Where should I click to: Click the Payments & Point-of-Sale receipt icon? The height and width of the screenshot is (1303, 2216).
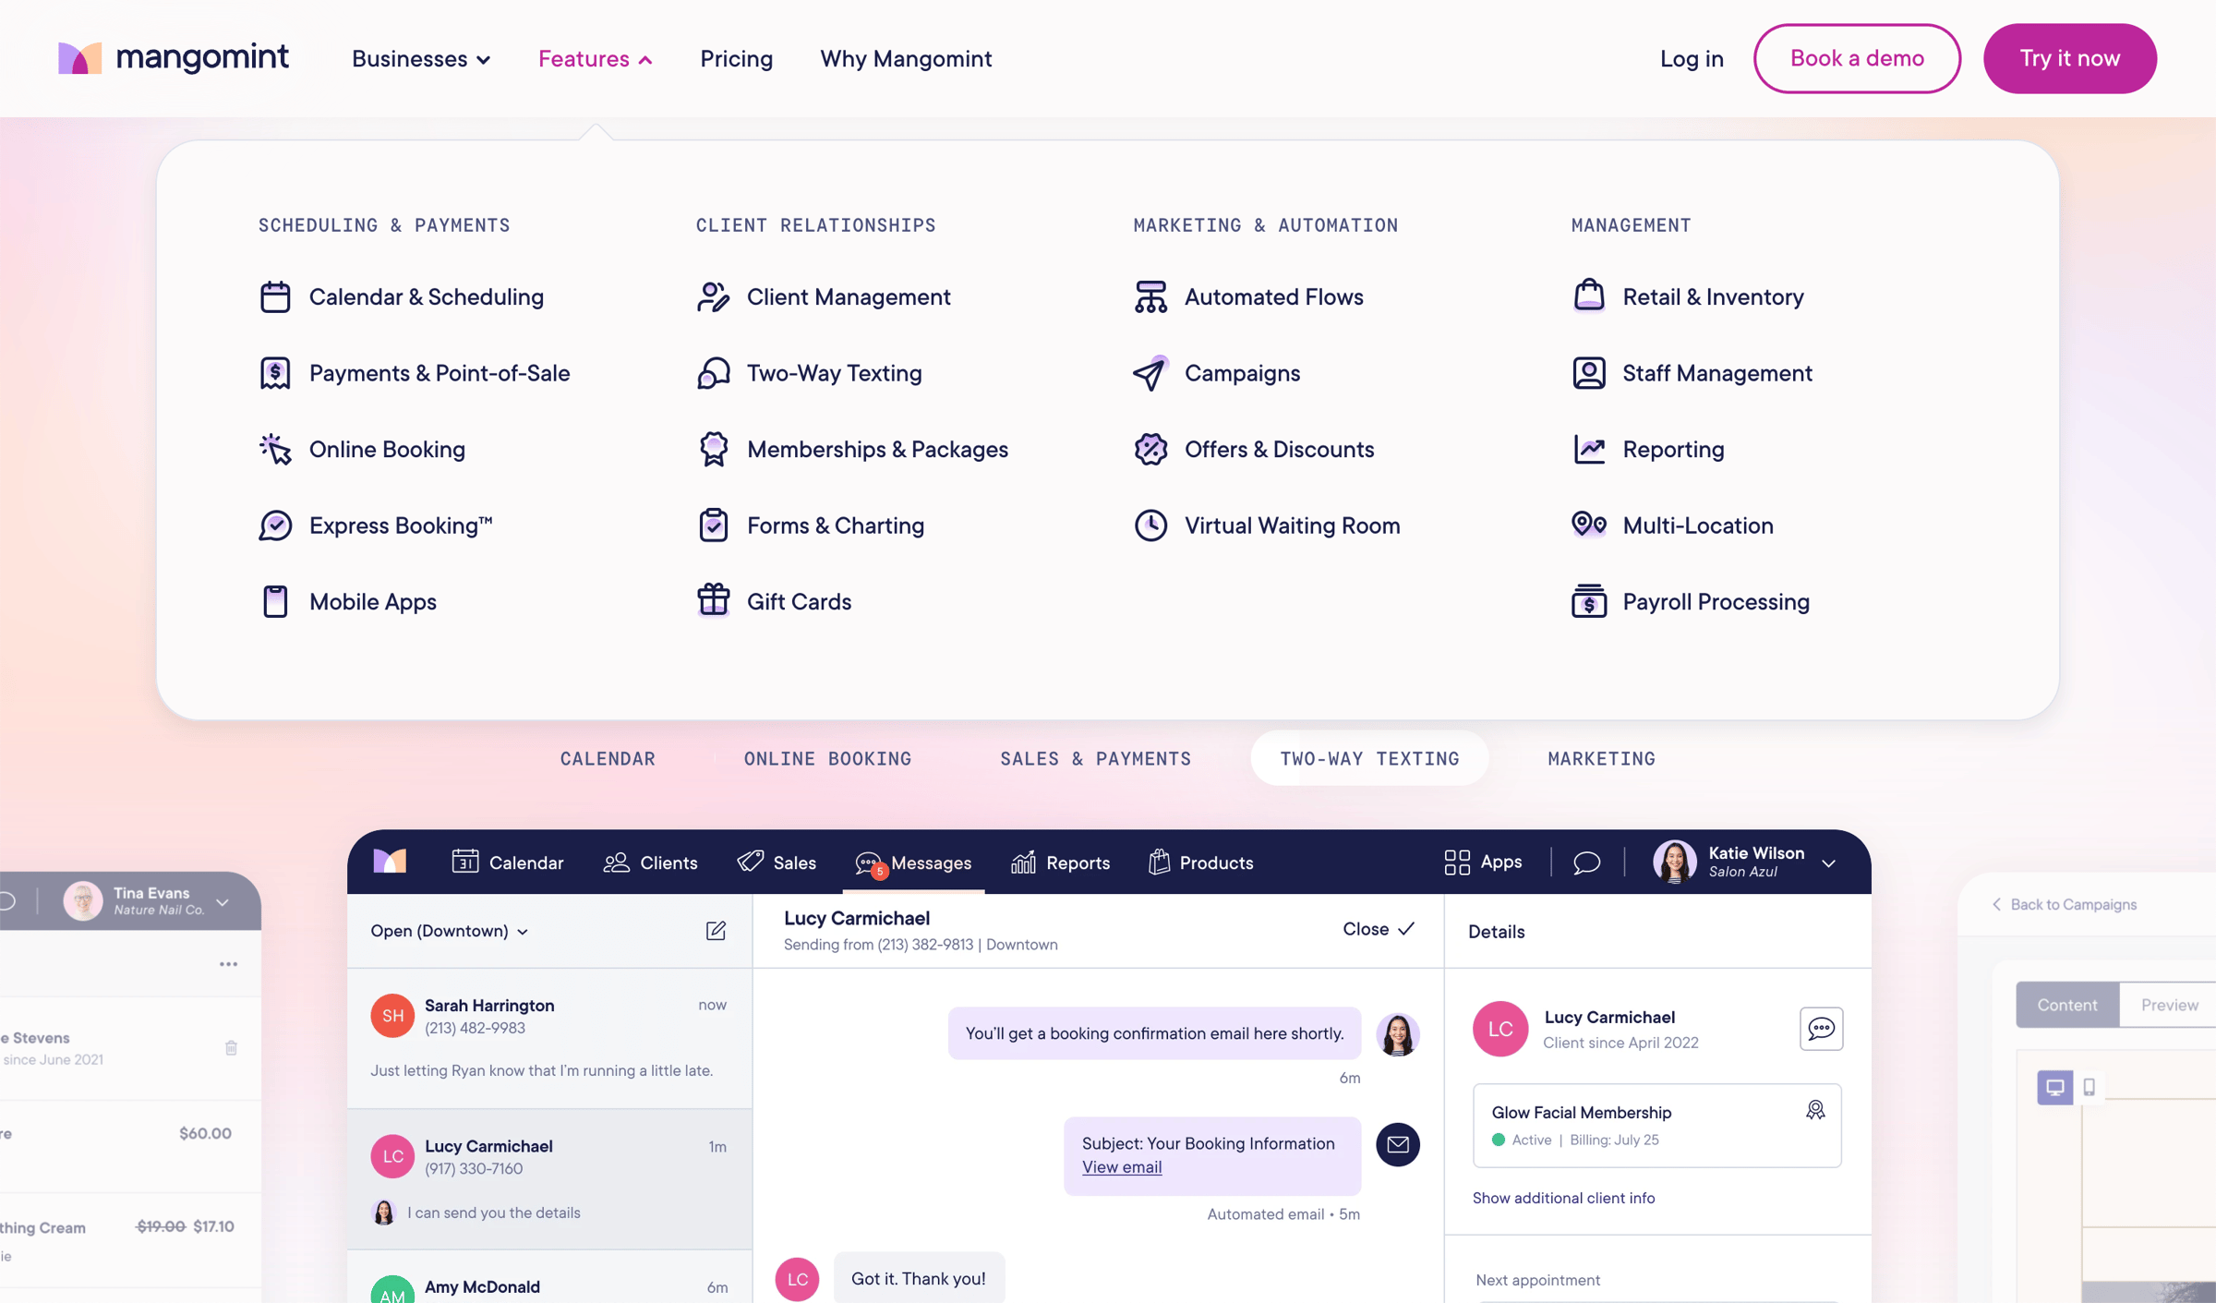tap(275, 373)
